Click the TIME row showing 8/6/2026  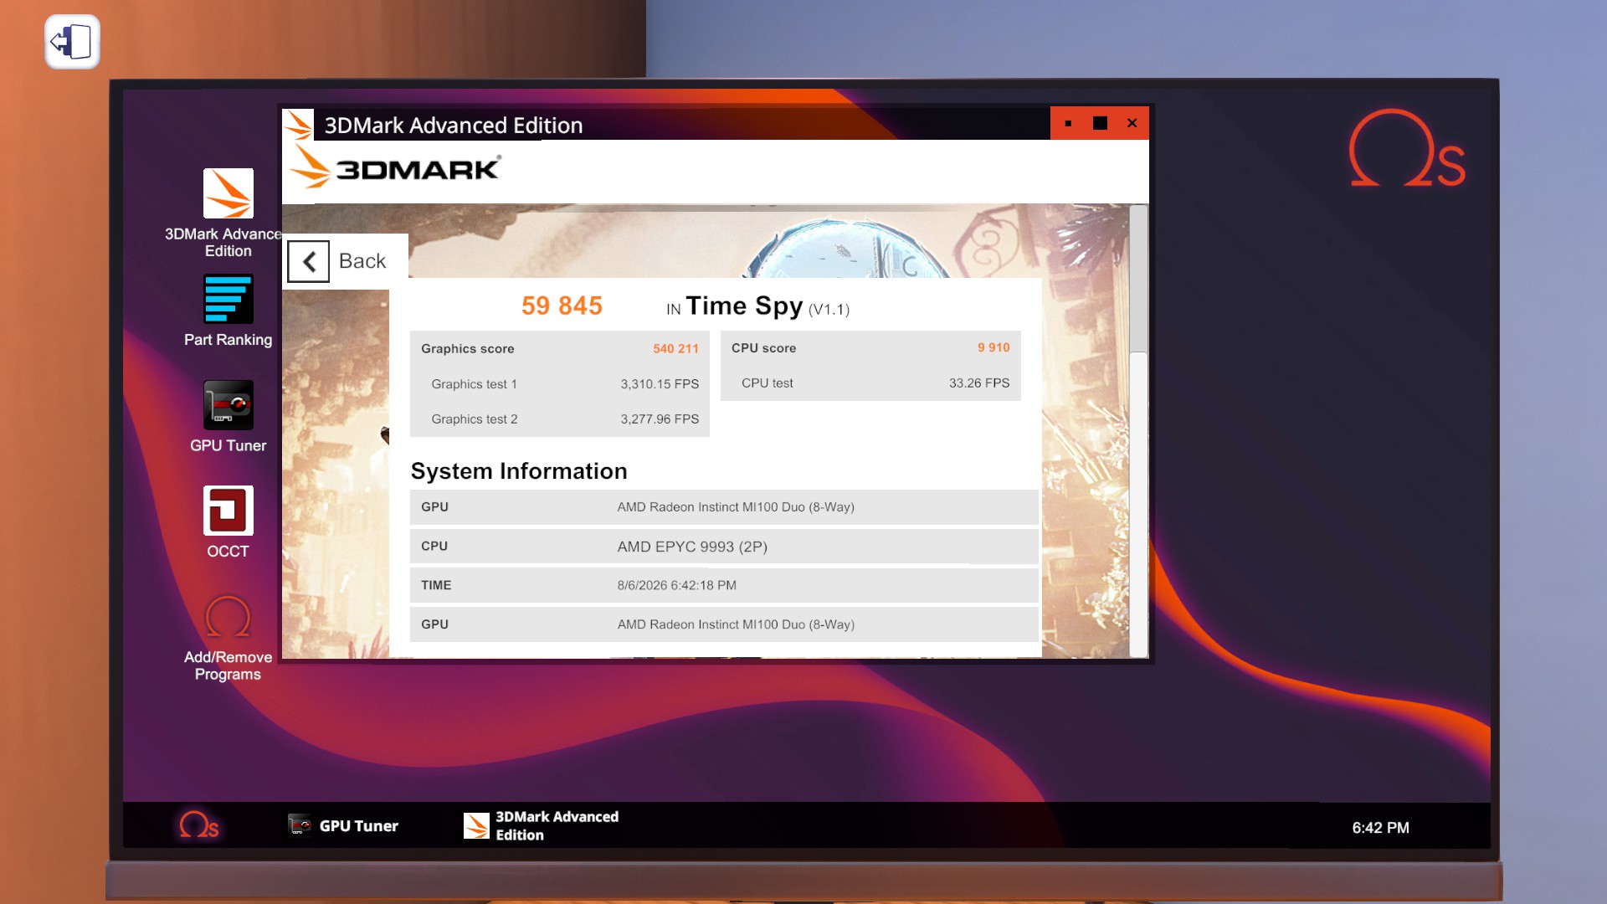click(724, 585)
